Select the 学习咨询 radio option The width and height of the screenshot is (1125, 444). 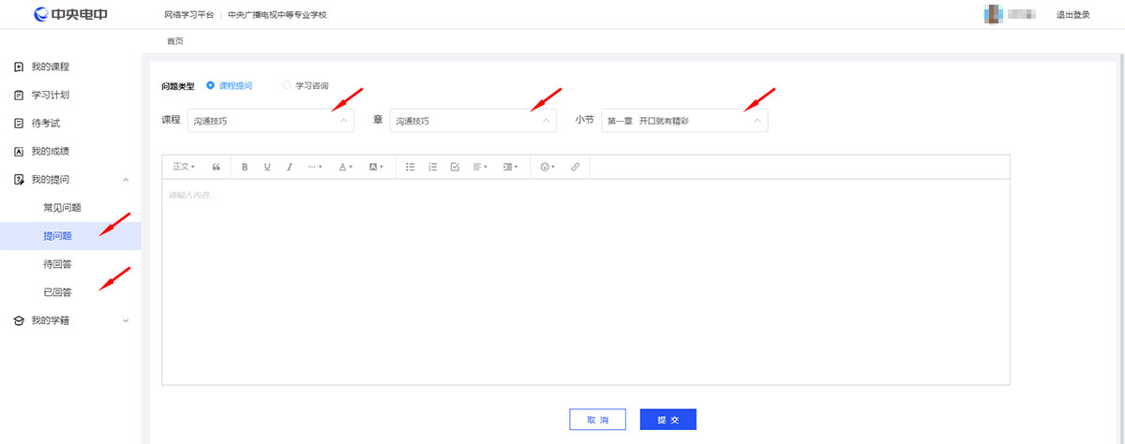pyautogui.click(x=287, y=85)
